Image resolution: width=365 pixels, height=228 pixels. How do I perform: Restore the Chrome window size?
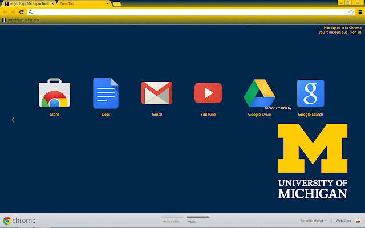click(348, 2)
